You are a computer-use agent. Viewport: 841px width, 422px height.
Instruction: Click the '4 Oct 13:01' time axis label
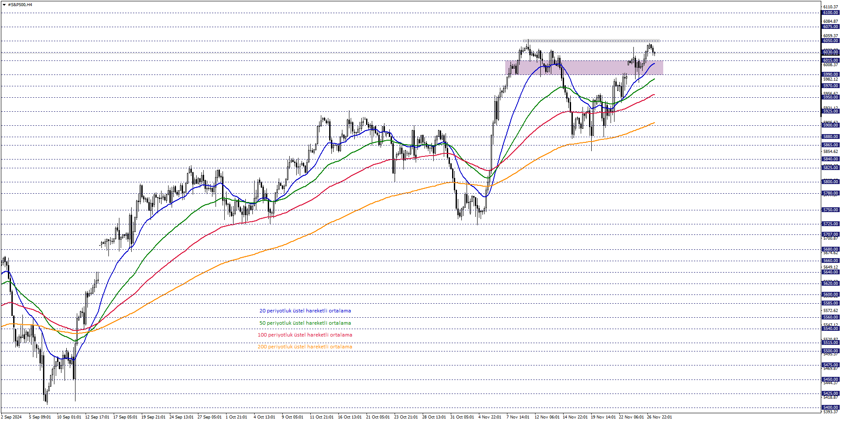264,417
